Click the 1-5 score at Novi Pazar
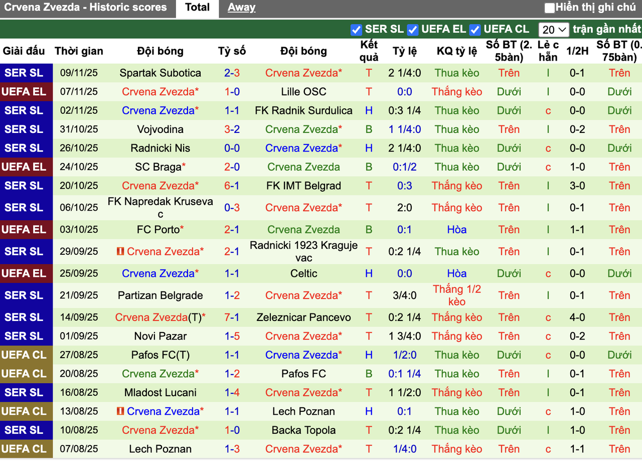This screenshot has width=642, height=462. pyautogui.click(x=232, y=336)
